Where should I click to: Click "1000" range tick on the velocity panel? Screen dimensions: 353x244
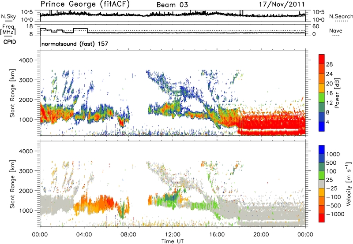coord(26,211)
